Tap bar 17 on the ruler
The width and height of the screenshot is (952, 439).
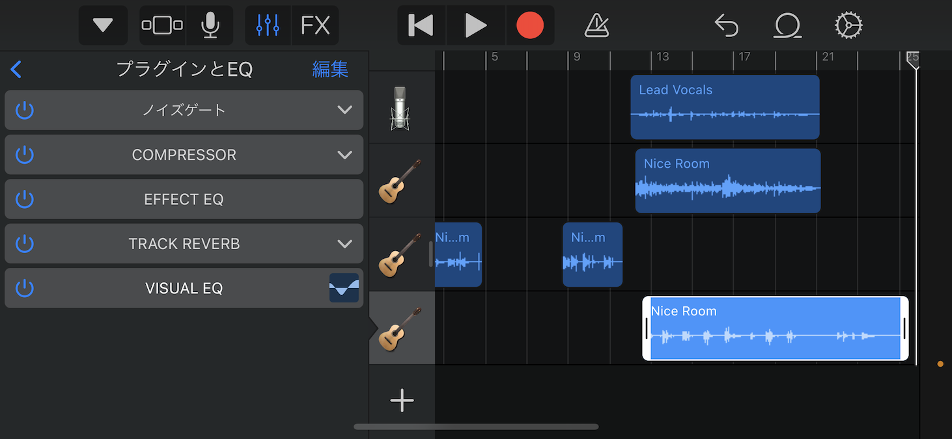coord(744,57)
